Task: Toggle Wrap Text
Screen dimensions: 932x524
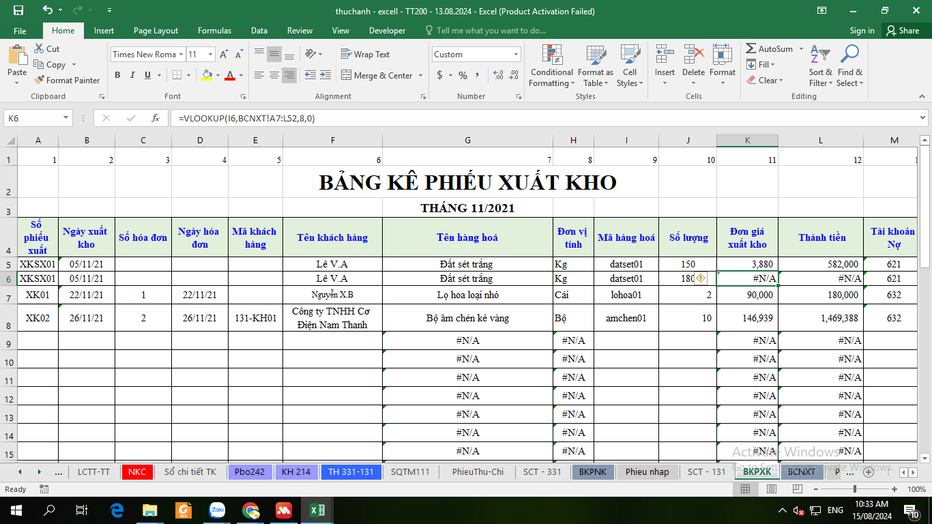Action: coord(366,54)
